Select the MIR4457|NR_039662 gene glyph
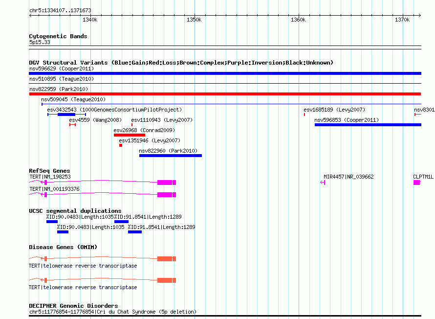This screenshot has height=319, width=435. point(323,182)
